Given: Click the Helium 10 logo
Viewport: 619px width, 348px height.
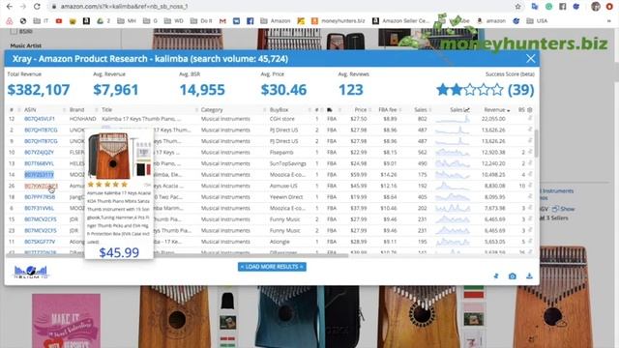Looking at the screenshot, I should (31, 272).
